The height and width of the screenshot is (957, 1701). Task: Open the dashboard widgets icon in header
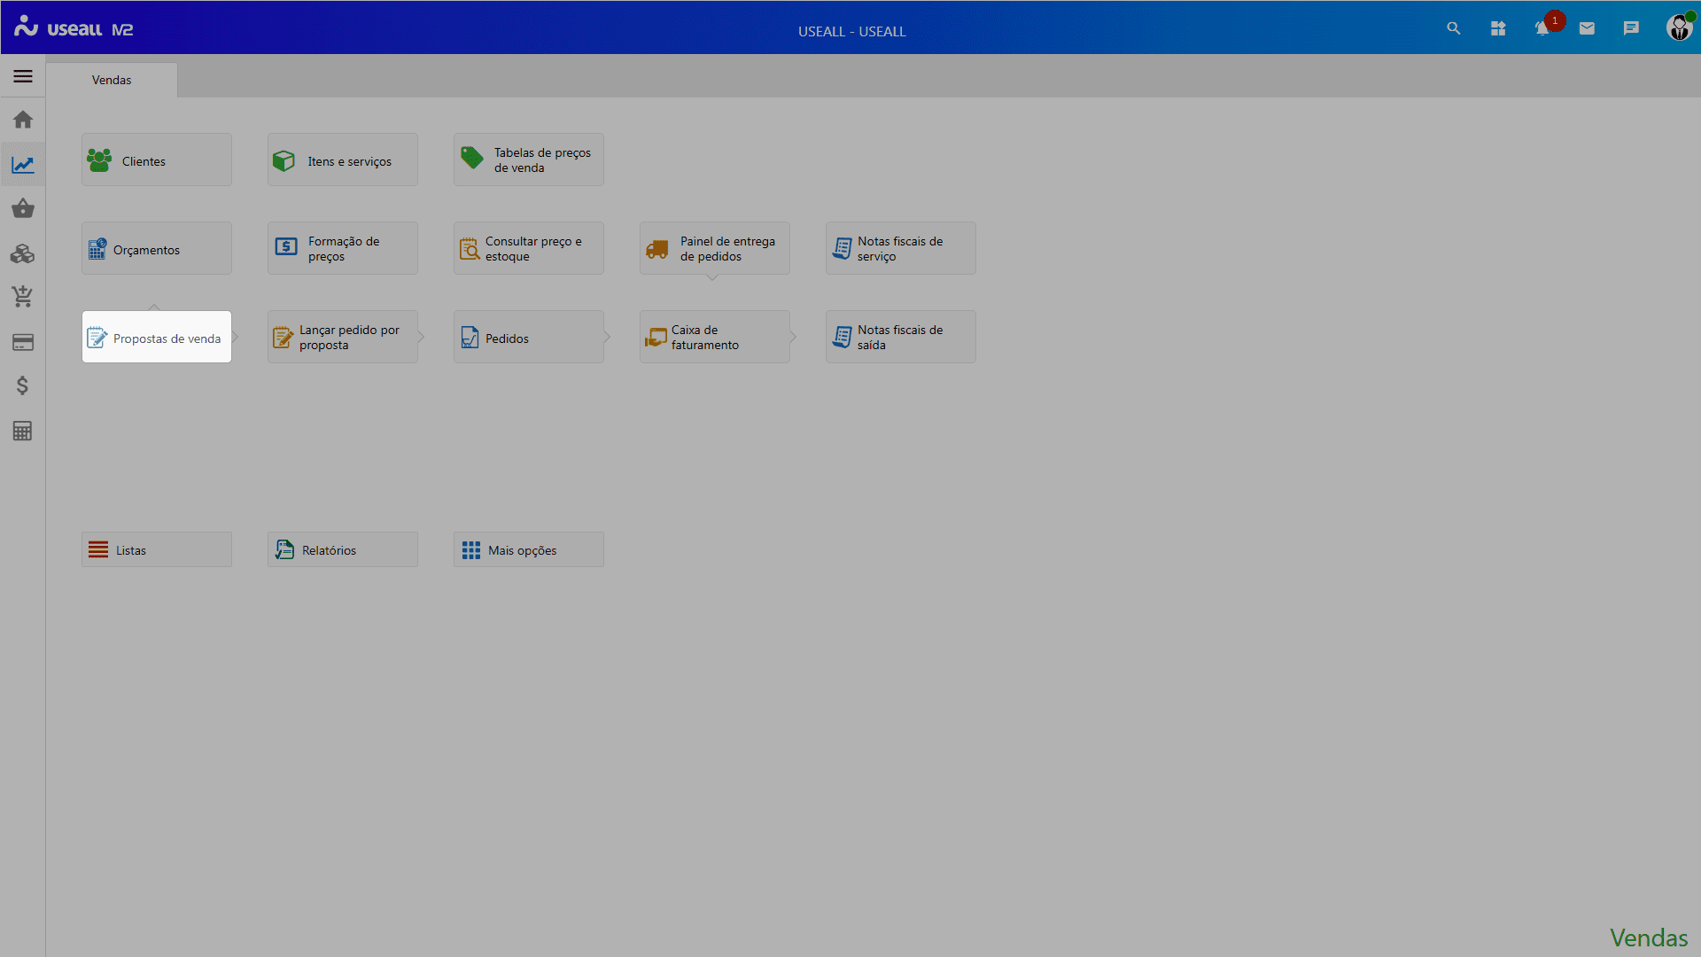pos(1498,28)
